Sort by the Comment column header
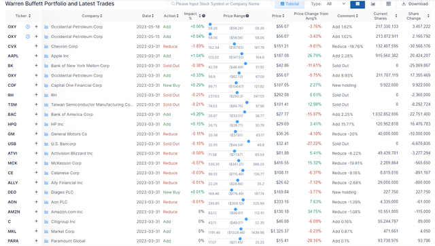435x246 pixels. [347, 16]
